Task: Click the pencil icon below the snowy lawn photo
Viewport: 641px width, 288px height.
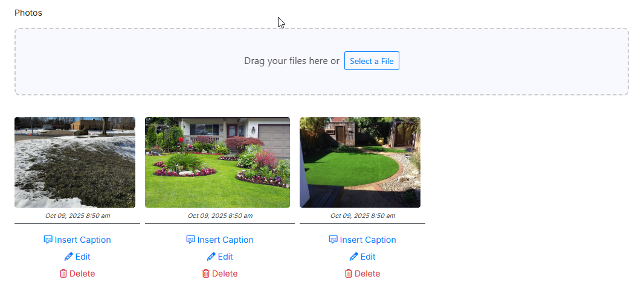Action: [69, 257]
